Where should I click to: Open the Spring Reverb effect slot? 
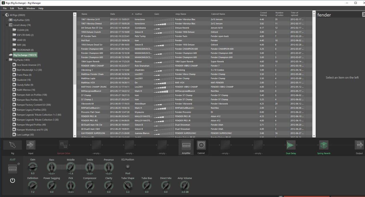[x=324, y=145]
